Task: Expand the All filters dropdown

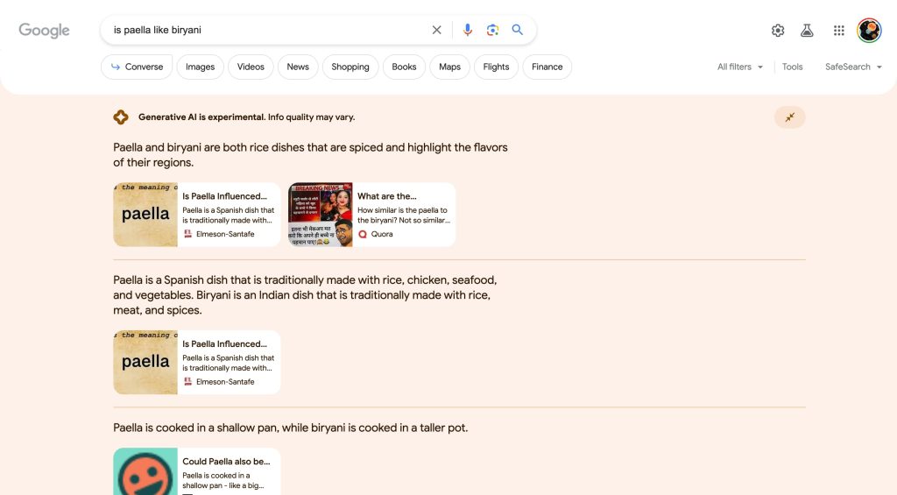Action: [740, 67]
